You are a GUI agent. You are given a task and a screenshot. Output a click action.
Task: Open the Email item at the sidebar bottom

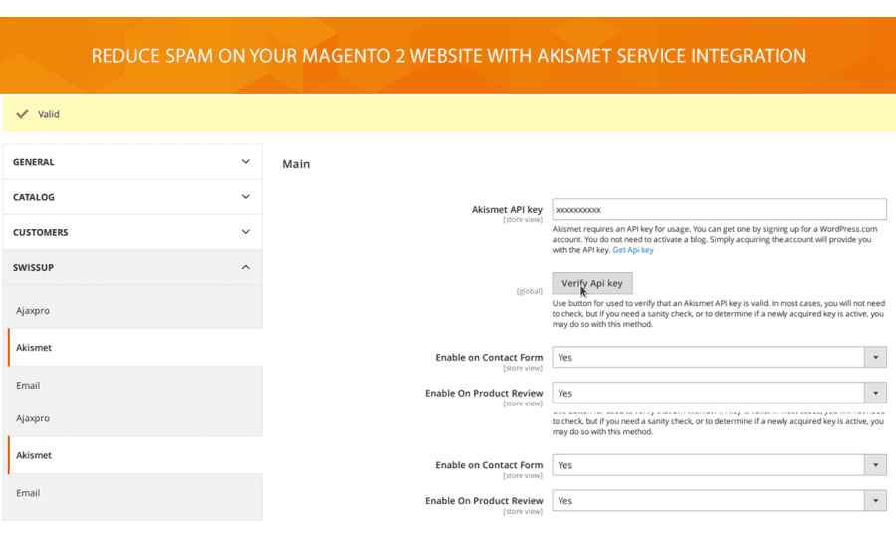[x=28, y=493]
